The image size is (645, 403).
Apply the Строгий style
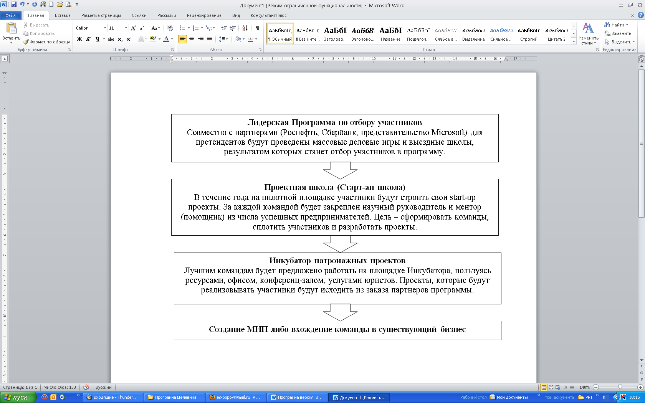[x=529, y=33]
